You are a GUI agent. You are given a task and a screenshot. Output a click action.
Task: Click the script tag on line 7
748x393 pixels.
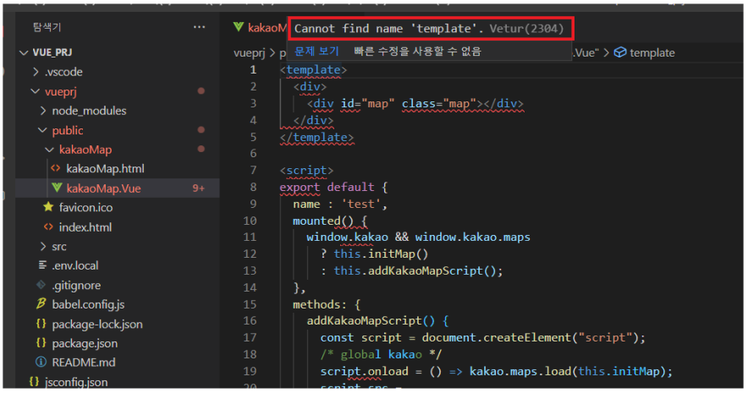(306, 171)
